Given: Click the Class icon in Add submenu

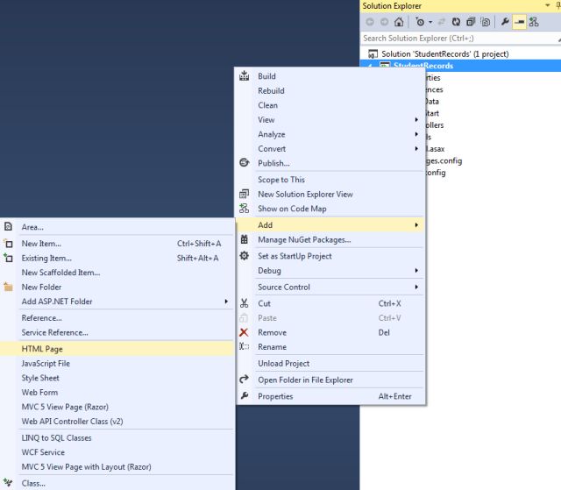Looking at the screenshot, I should pos(8,483).
